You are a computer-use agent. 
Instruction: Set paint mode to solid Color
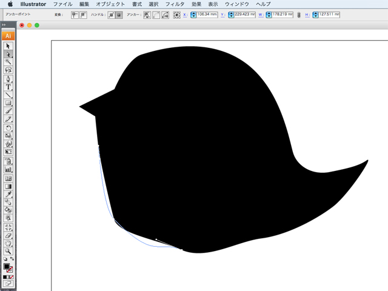(5, 277)
